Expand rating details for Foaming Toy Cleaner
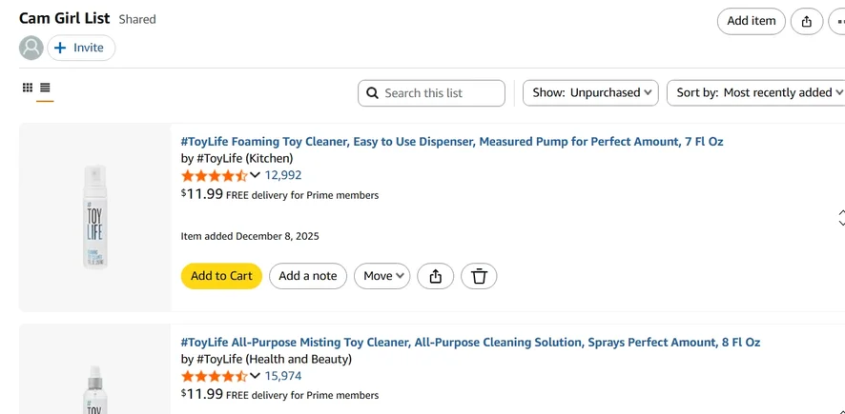This screenshot has height=414, width=845. [x=255, y=175]
